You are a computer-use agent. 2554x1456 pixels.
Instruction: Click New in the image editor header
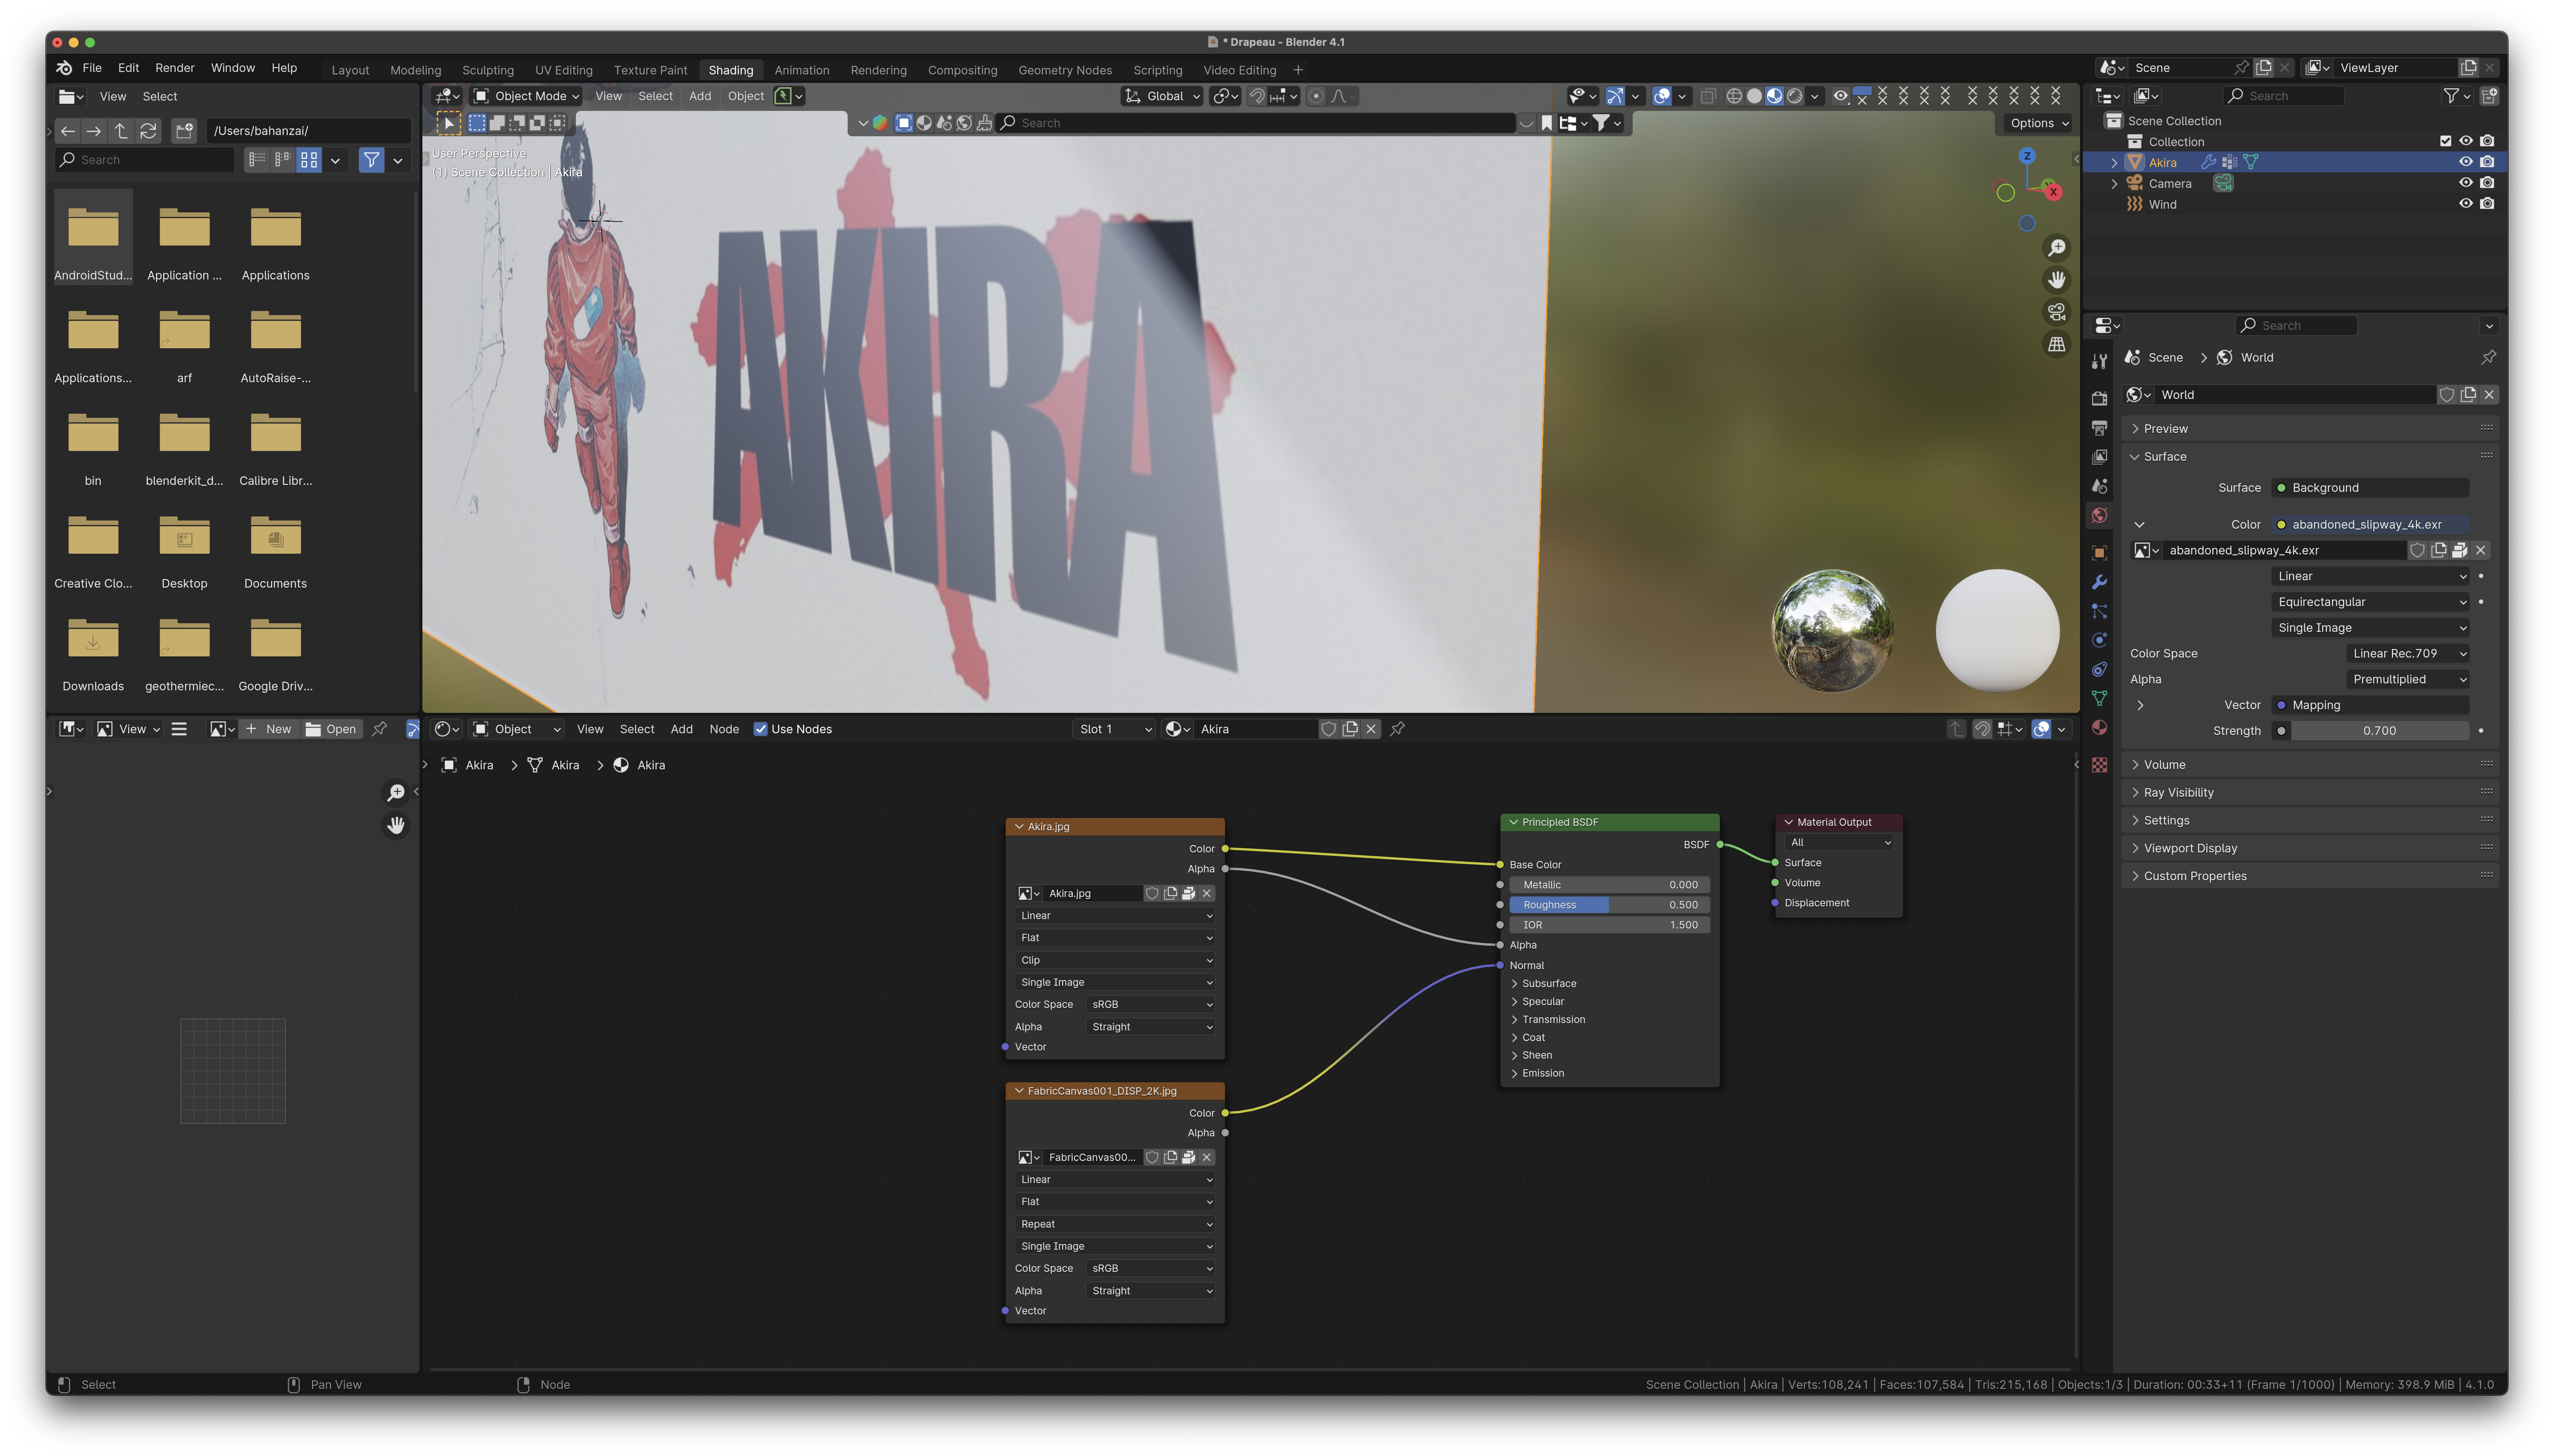pyautogui.click(x=269, y=729)
